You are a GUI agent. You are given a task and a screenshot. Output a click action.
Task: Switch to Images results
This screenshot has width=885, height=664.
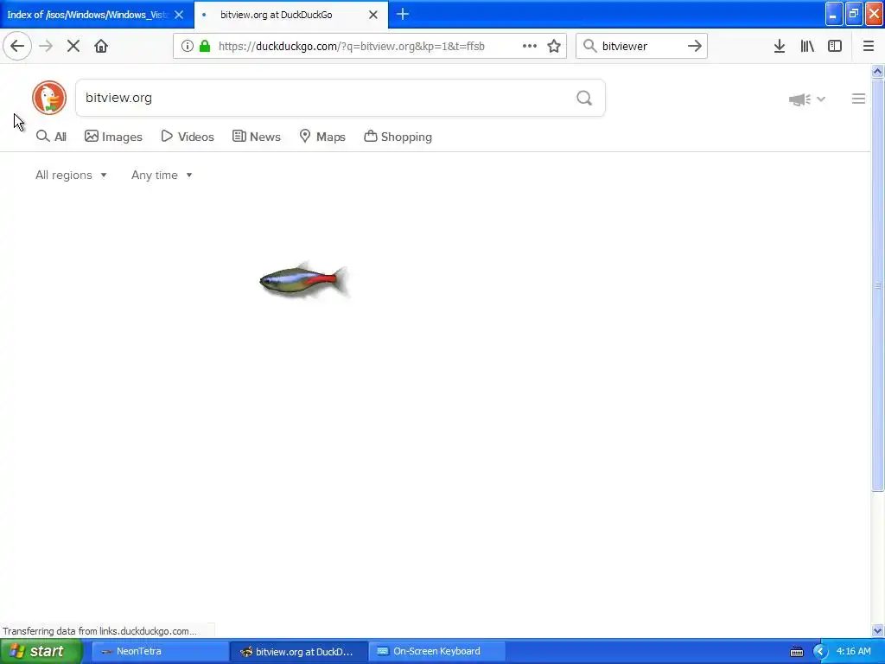(x=113, y=137)
